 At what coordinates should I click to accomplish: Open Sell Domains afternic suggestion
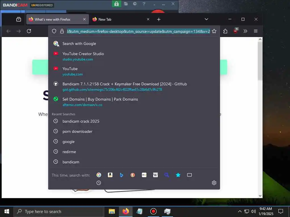134,102
